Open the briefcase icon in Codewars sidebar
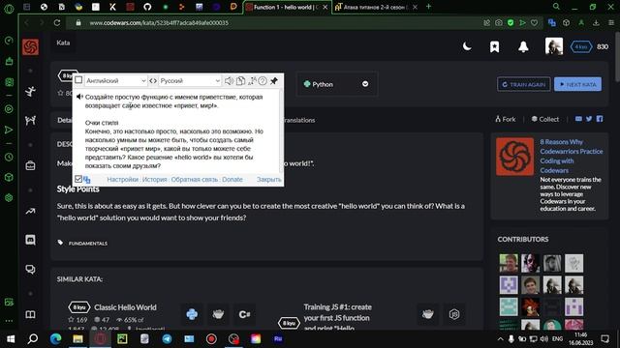 click(x=30, y=165)
